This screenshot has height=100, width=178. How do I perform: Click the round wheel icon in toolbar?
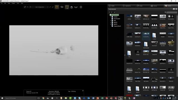[81, 7]
